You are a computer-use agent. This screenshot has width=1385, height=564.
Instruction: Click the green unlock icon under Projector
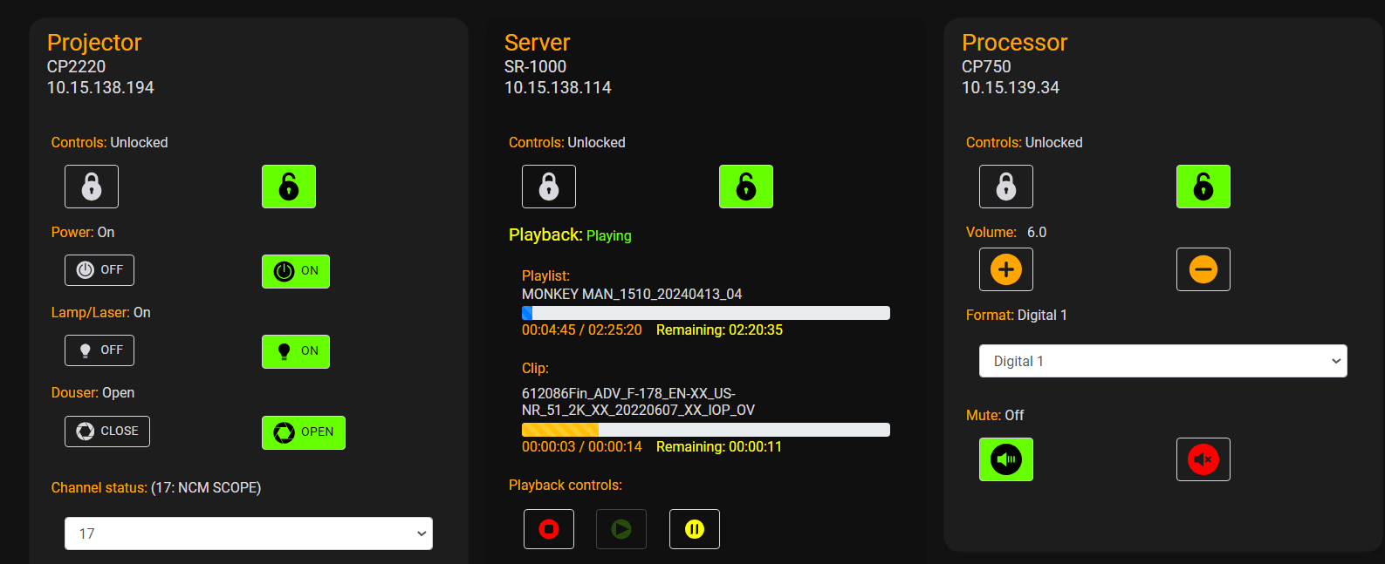click(289, 187)
